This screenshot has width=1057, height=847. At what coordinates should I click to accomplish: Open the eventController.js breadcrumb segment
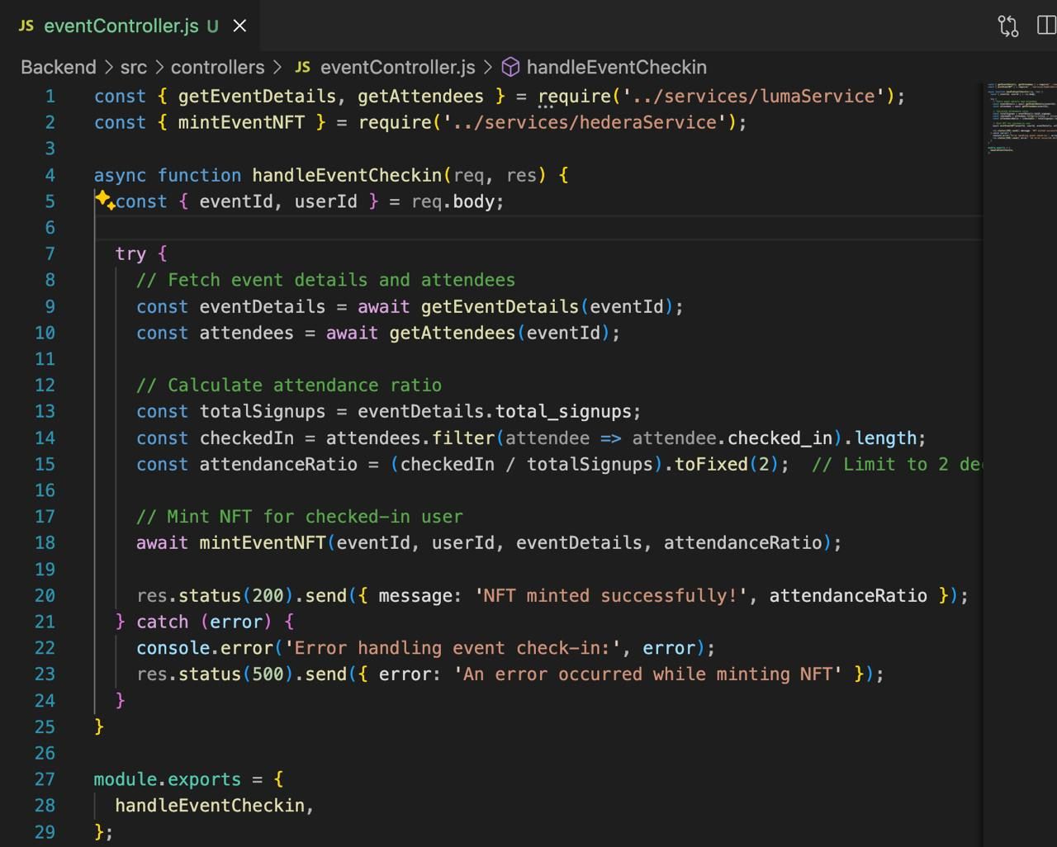pos(398,67)
